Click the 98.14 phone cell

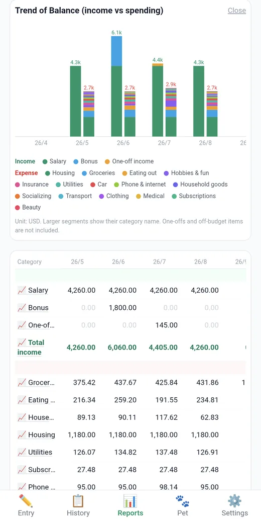169,487
